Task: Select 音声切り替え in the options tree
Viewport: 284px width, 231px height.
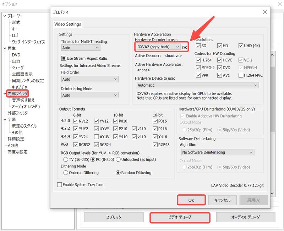Action: click(x=23, y=100)
